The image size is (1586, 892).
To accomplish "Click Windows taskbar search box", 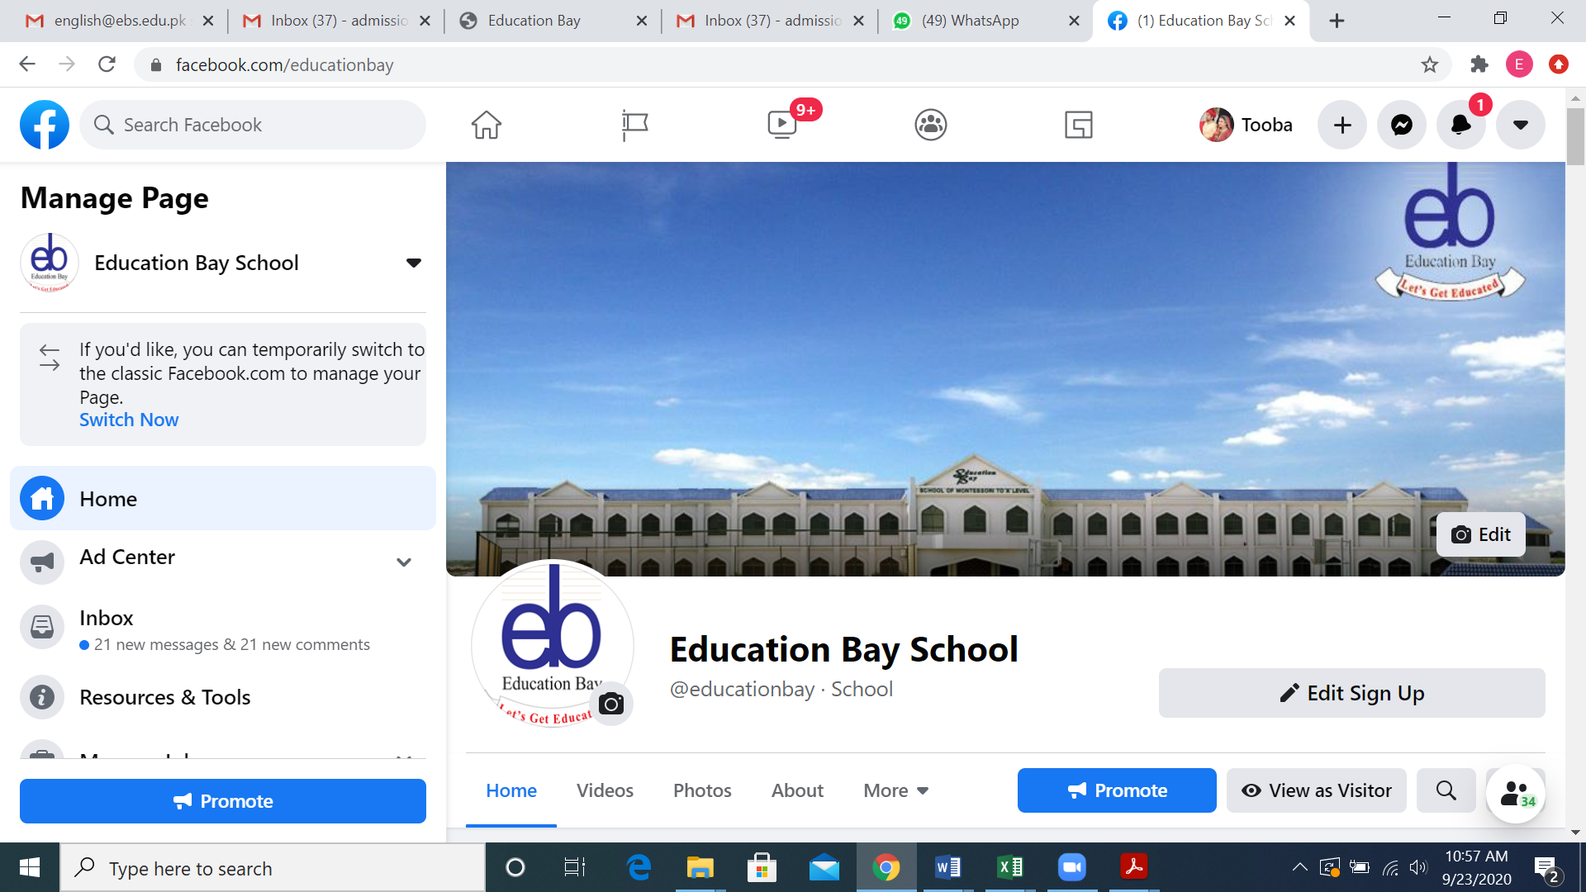I will [x=273, y=867].
